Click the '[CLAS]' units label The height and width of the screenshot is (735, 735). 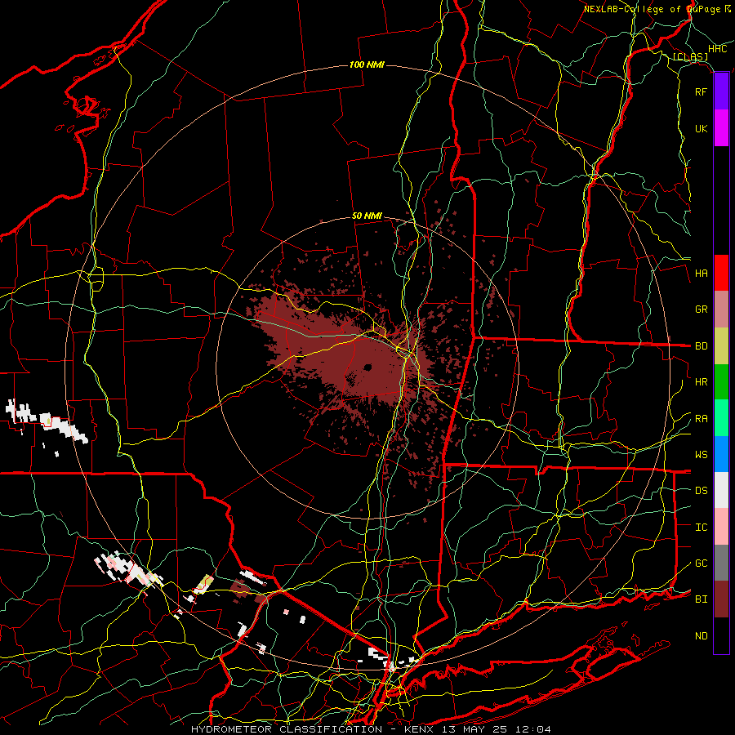690,57
